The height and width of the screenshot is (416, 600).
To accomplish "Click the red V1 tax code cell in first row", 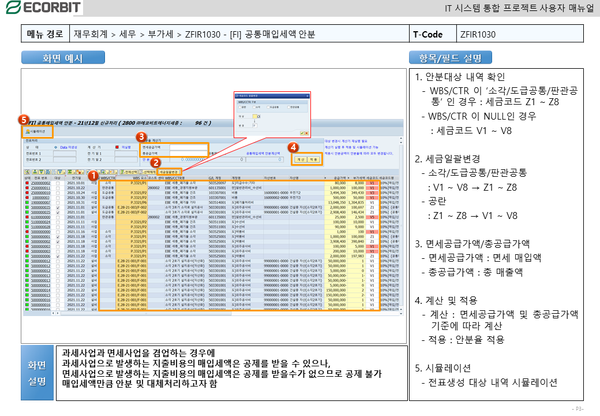I will [x=373, y=183].
